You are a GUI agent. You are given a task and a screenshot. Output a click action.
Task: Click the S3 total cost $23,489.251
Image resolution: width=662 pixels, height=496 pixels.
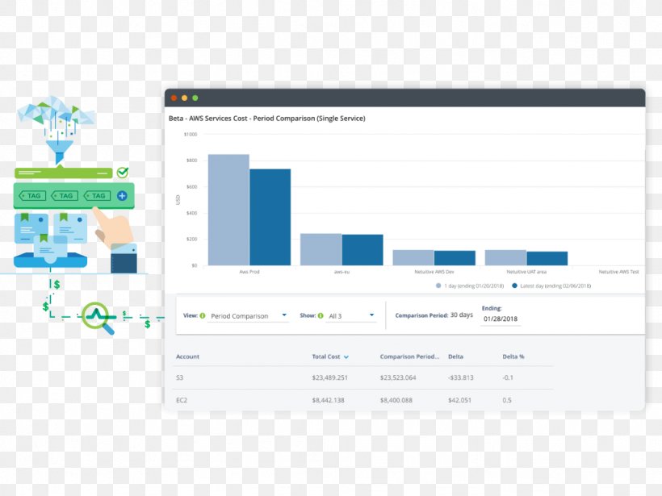point(329,377)
